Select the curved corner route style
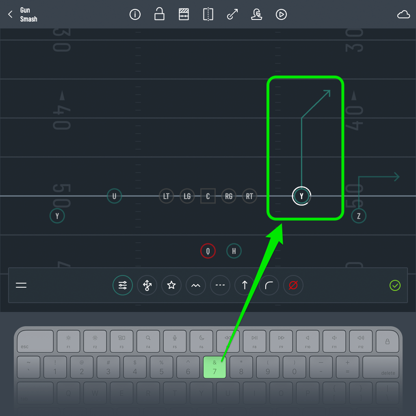 tap(269, 285)
